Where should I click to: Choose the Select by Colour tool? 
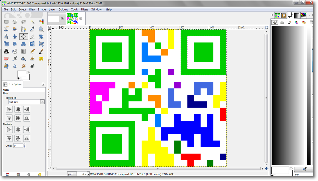(41, 22)
